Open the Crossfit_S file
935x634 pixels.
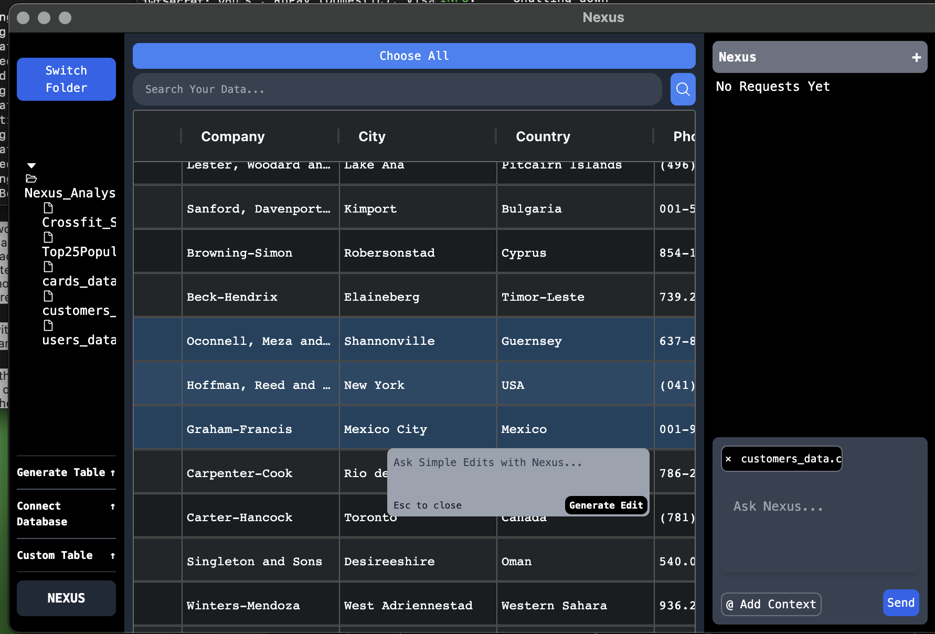tap(79, 223)
